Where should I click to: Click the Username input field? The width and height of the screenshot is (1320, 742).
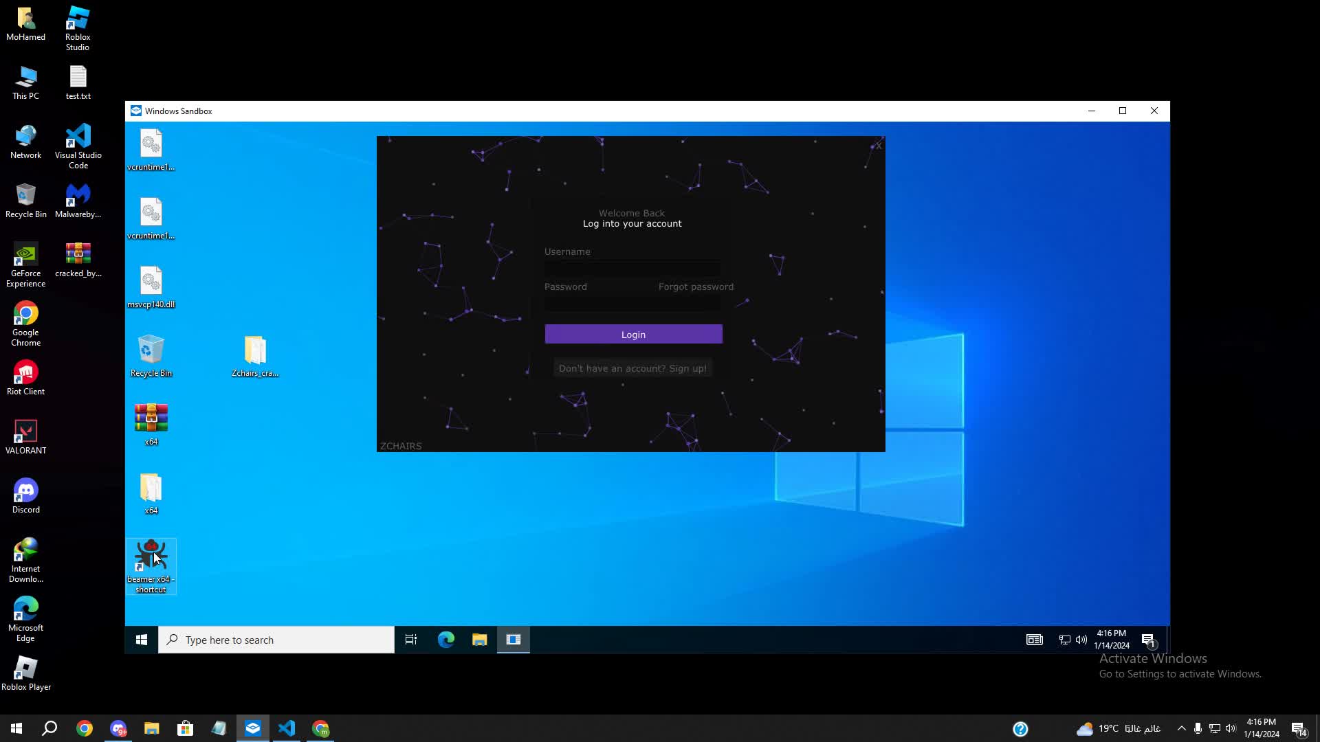point(632,268)
